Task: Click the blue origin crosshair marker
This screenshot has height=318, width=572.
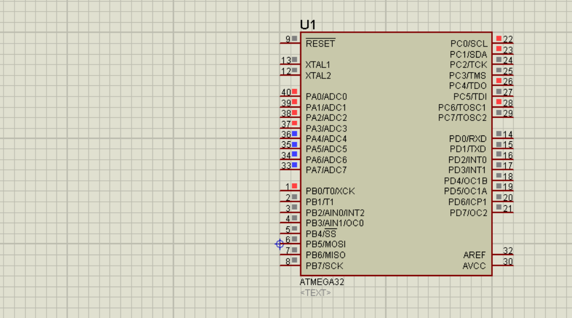Action: tap(279, 244)
